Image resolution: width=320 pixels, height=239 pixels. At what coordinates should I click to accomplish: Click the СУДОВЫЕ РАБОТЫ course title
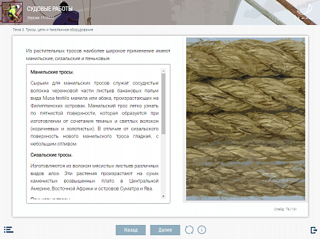(50, 9)
